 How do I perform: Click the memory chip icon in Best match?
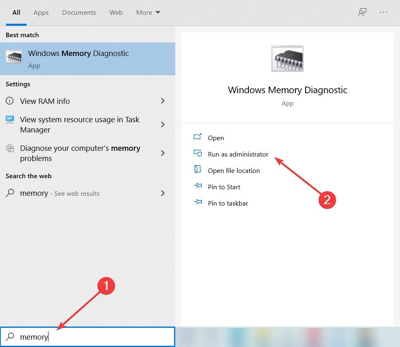point(14,57)
